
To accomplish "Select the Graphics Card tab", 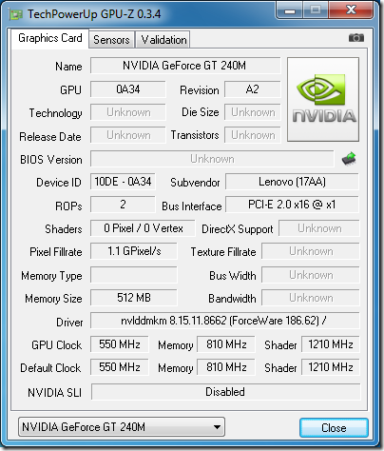I will pyautogui.click(x=50, y=38).
